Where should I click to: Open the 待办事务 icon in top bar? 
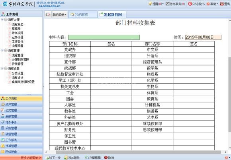(x=167, y=4)
